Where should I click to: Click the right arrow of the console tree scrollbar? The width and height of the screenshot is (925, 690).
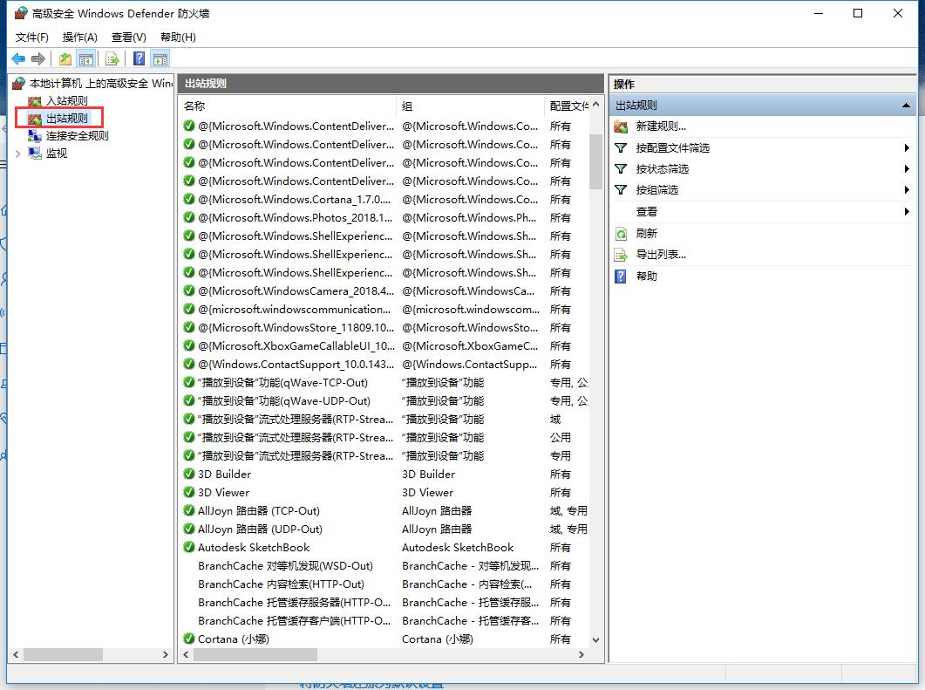(165, 654)
